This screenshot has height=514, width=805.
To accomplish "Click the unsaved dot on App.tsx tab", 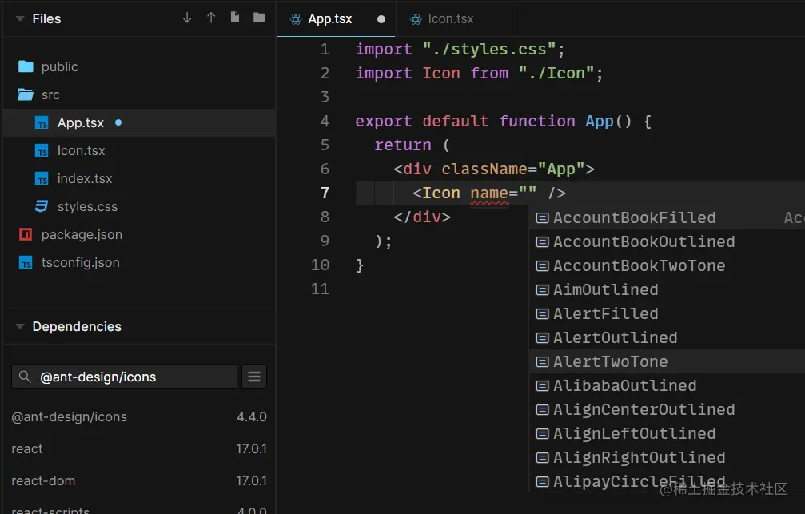I will (x=381, y=19).
